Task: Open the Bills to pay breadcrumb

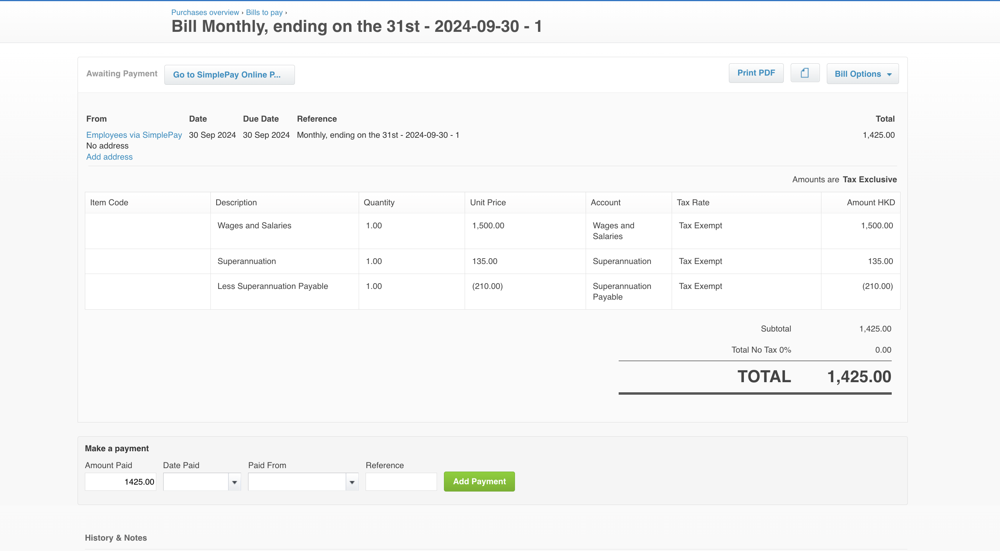Action: coord(264,12)
